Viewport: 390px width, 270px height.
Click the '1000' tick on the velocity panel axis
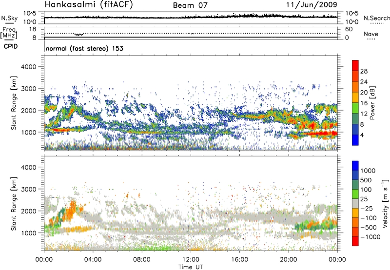29,232
